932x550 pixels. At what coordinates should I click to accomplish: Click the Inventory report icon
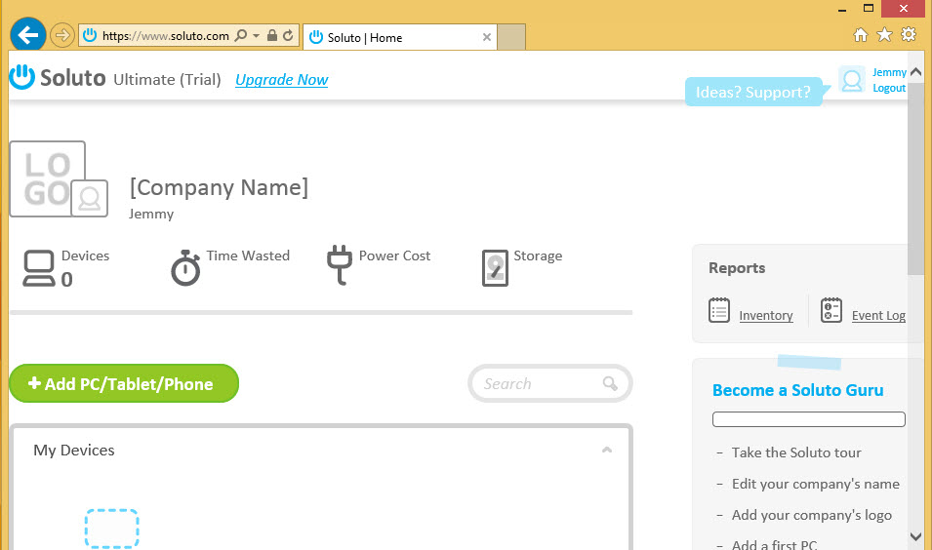click(x=719, y=310)
